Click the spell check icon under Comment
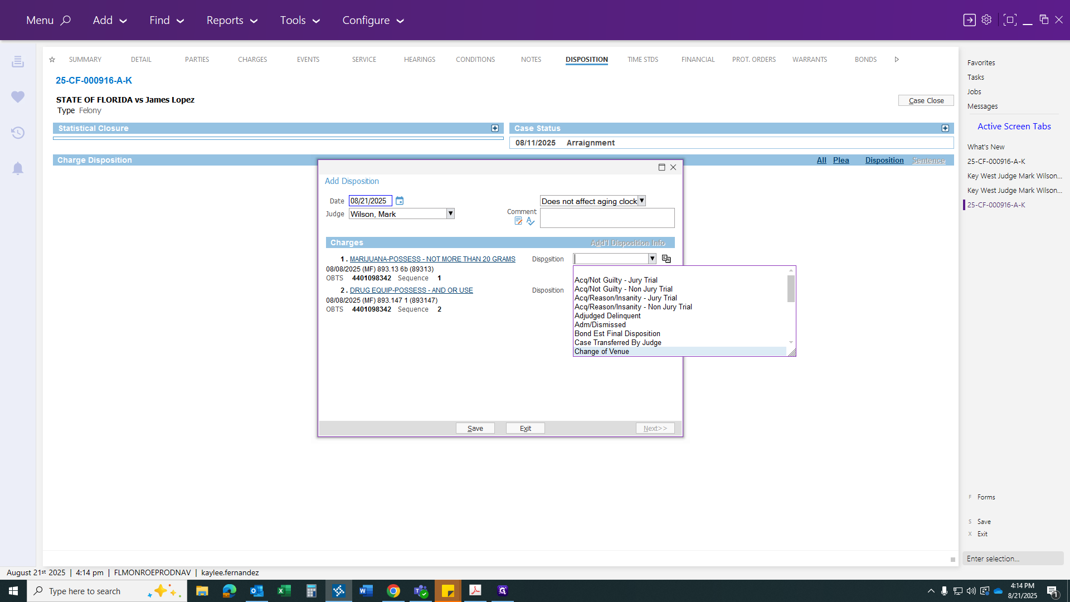 531,221
